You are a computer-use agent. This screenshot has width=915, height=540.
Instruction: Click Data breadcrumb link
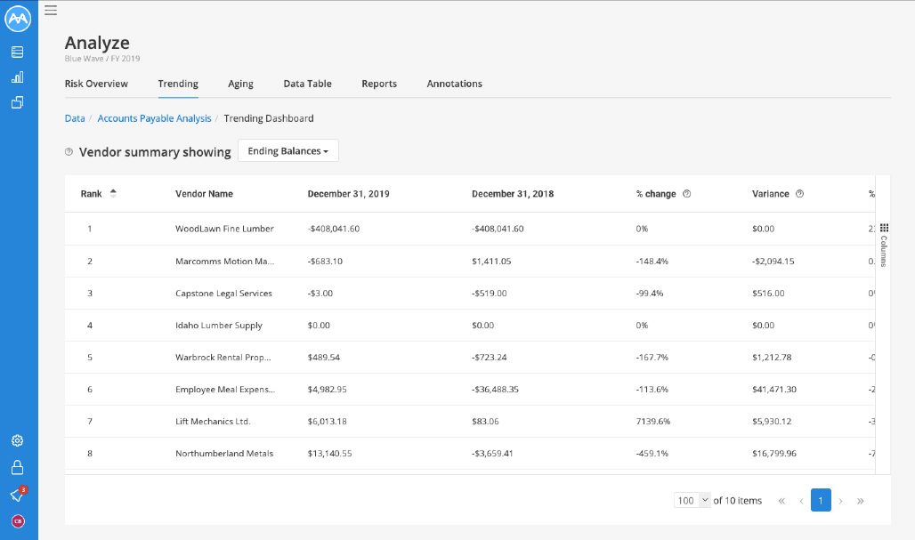[75, 118]
